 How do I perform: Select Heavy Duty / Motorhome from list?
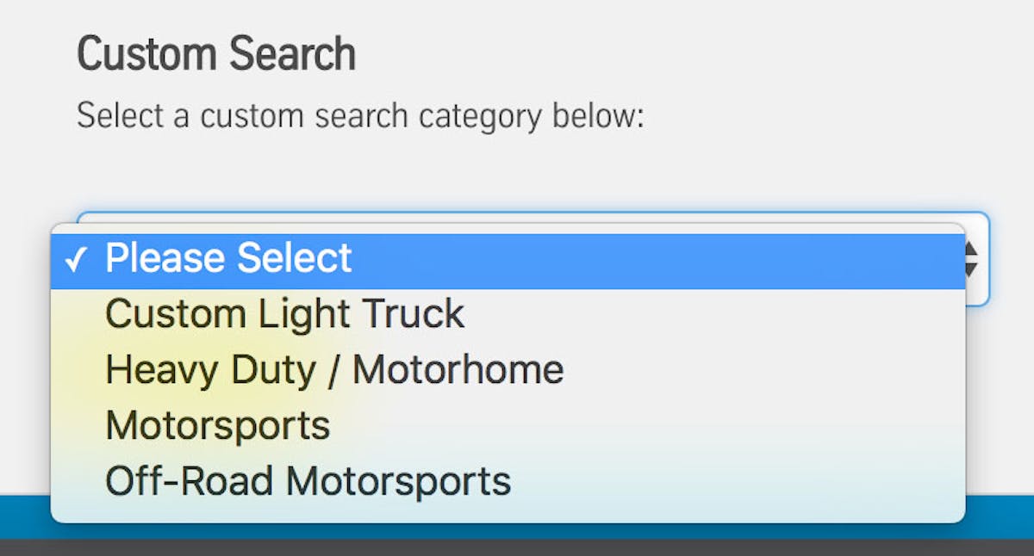[334, 370]
